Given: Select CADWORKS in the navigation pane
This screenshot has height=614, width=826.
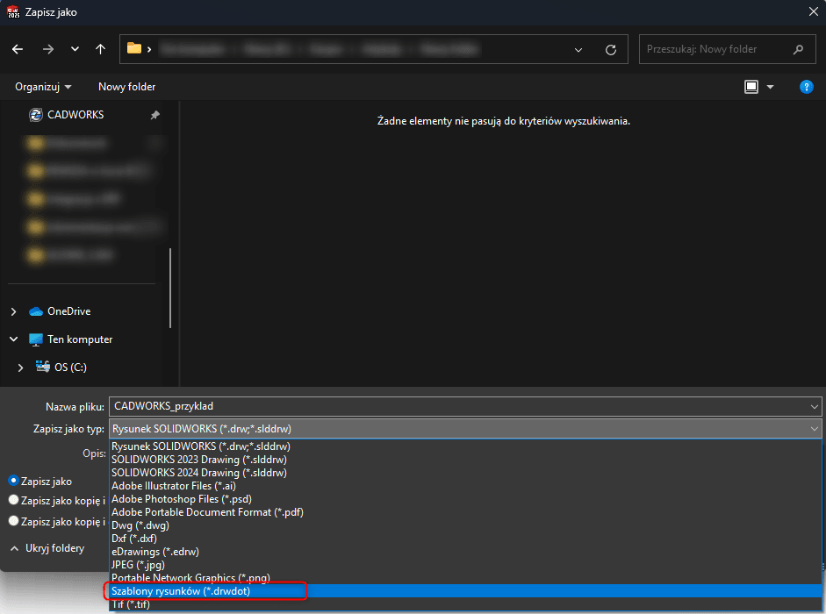Looking at the screenshot, I should coord(75,115).
